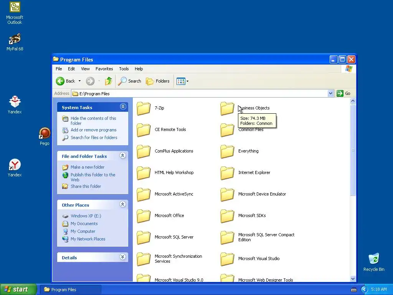Click Search for files or folders link
Image resolution: width=393 pixels, height=295 pixels.
[x=94, y=138]
